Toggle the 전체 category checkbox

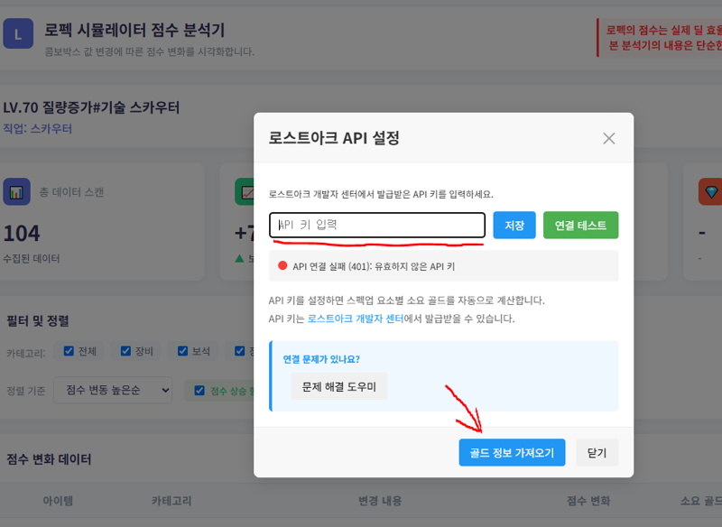pyautogui.click(x=69, y=351)
